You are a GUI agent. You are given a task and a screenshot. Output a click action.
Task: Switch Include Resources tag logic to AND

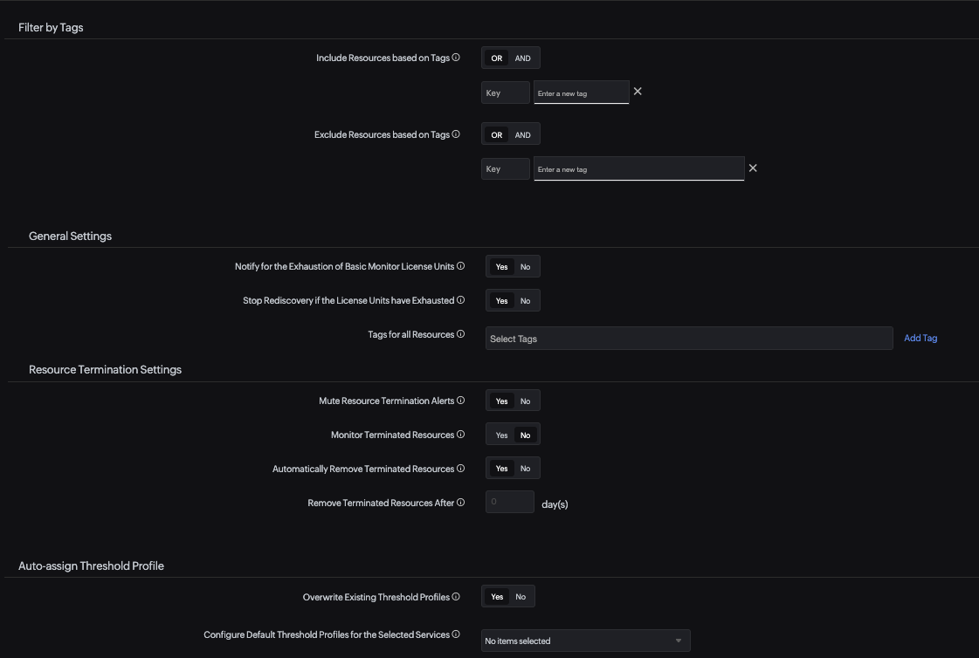tap(522, 58)
